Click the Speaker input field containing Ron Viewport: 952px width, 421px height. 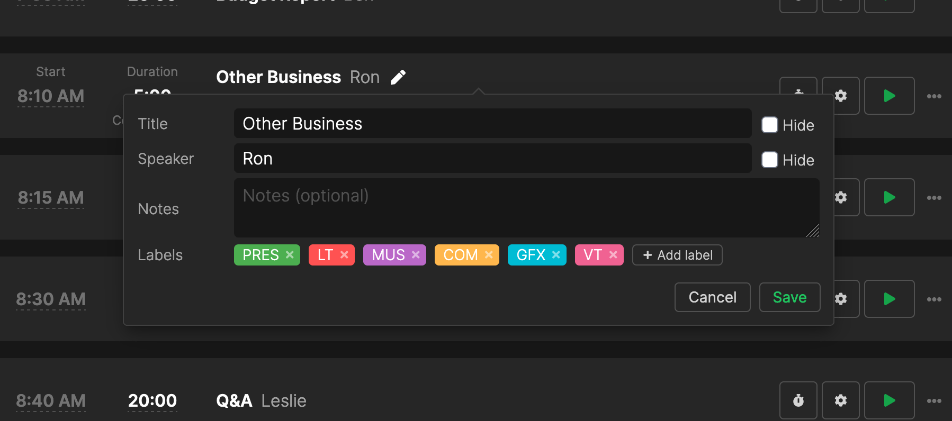point(492,158)
